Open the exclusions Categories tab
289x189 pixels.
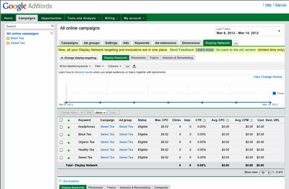tap(161, 187)
